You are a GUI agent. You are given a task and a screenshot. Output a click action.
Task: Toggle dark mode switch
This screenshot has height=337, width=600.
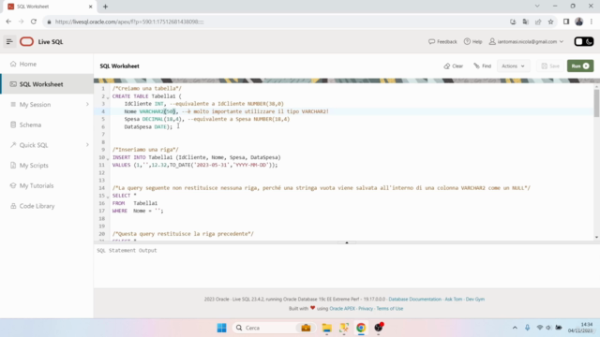coord(583,41)
